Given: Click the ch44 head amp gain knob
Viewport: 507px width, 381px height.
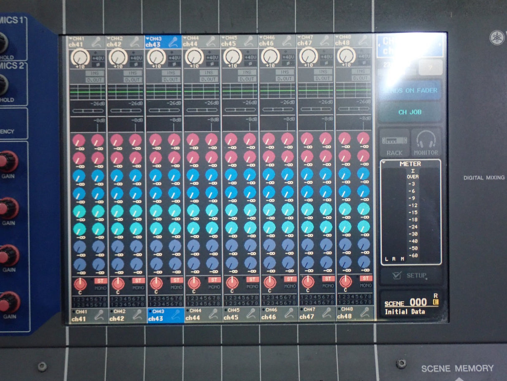Looking at the screenshot, I should point(194,56).
